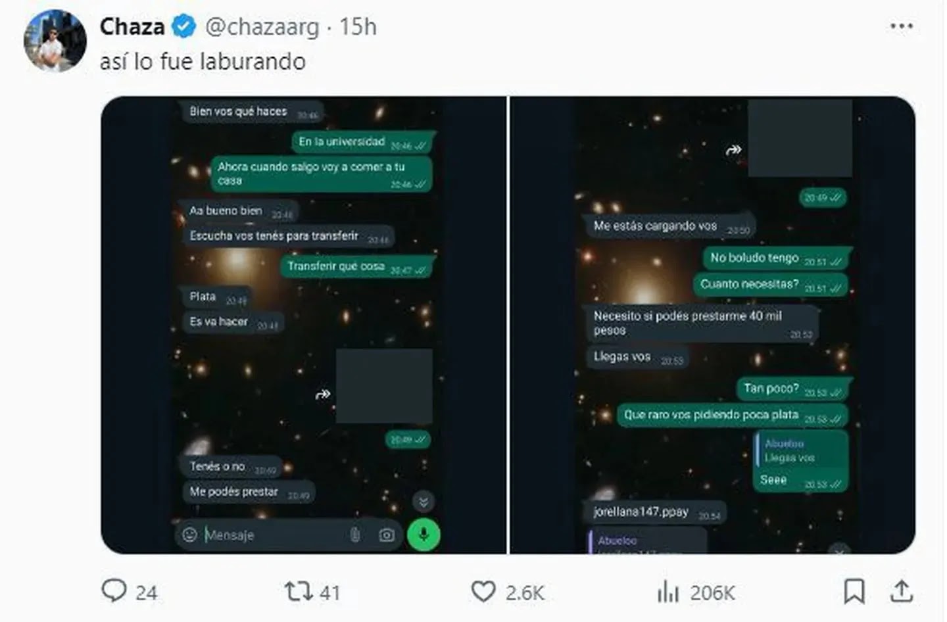Viewport: 947px width, 622px height.
Task: Open the @chazaarg handle link
Action: point(262,27)
